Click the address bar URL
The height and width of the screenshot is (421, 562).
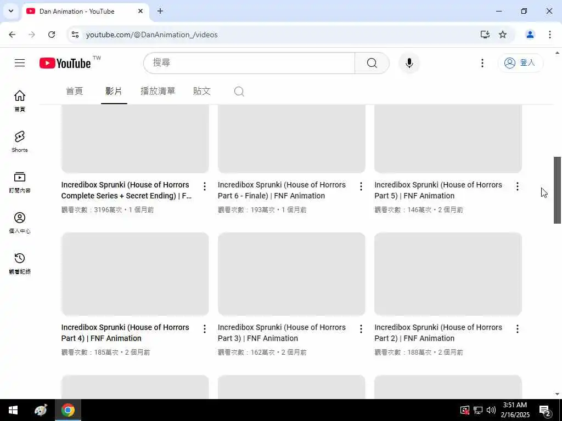pos(151,35)
